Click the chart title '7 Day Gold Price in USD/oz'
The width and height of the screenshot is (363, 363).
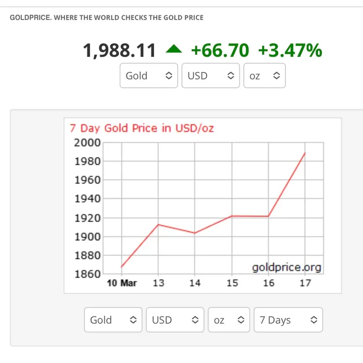142,129
